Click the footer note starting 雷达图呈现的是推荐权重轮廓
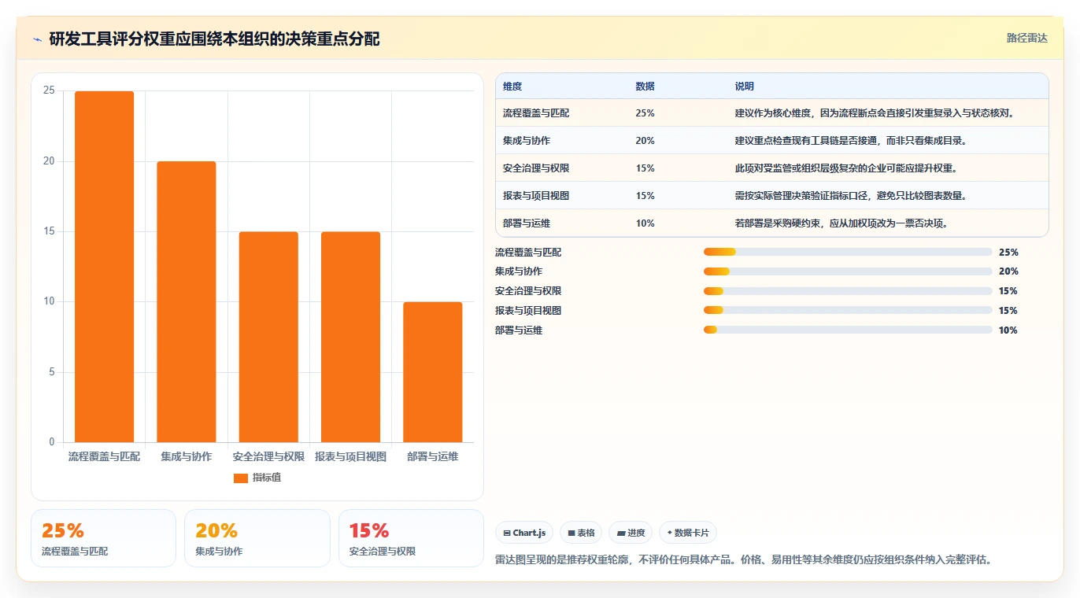 tap(743, 560)
